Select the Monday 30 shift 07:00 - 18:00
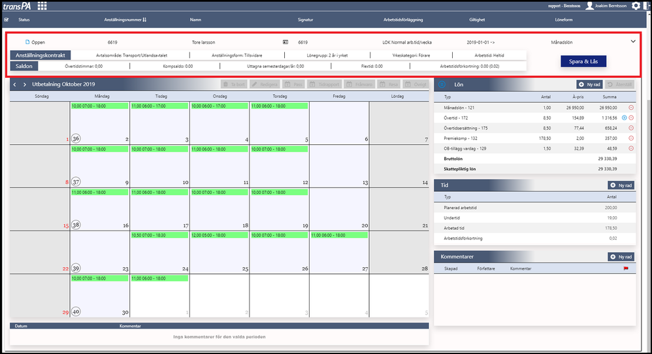The height and width of the screenshot is (354, 652). [99, 278]
